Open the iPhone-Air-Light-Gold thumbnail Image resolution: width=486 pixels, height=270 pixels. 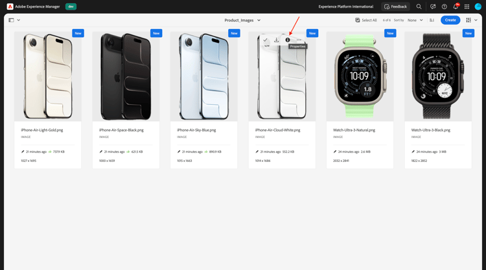click(x=48, y=76)
